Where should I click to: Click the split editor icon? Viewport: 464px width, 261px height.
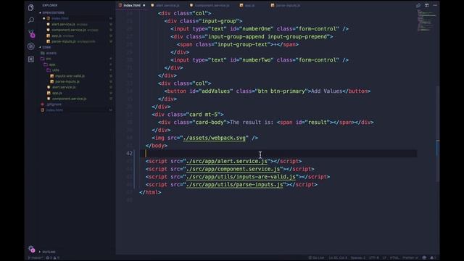click(x=426, y=5)
